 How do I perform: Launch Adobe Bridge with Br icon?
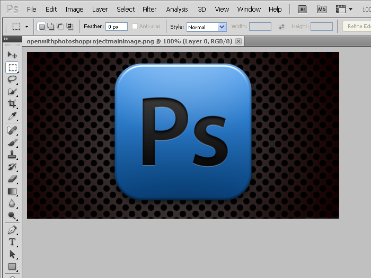pyautogui.click(x=303, y=10)
